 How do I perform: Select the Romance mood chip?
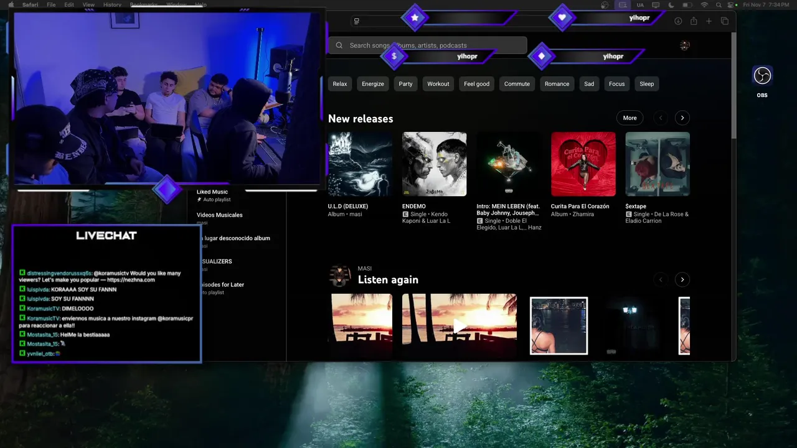tap(557, 84)
